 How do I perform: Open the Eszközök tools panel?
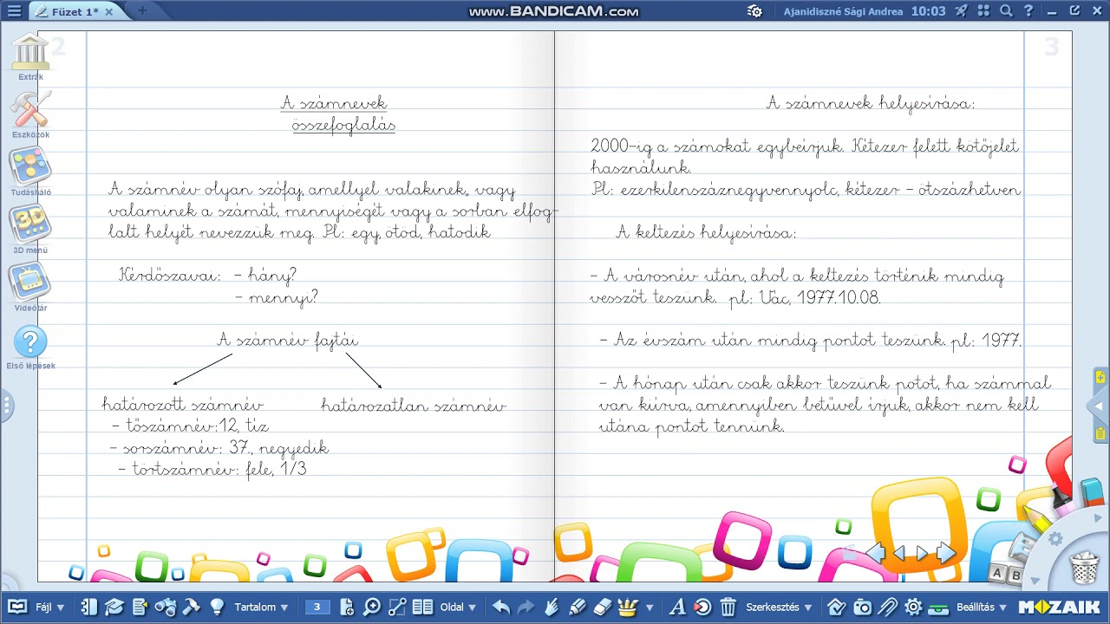point(30,115)
